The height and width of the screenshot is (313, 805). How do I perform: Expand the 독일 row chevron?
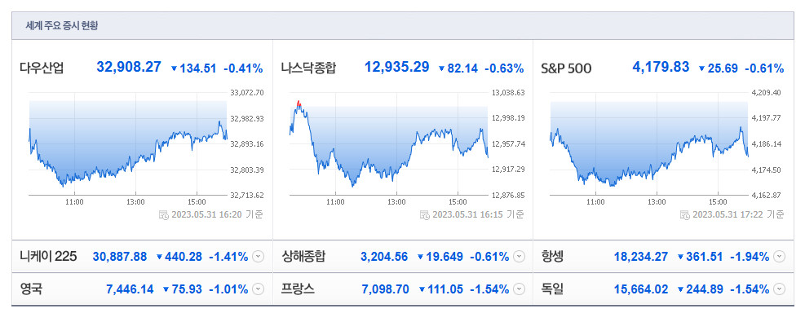pyautogui.click(x=780, y=289)
